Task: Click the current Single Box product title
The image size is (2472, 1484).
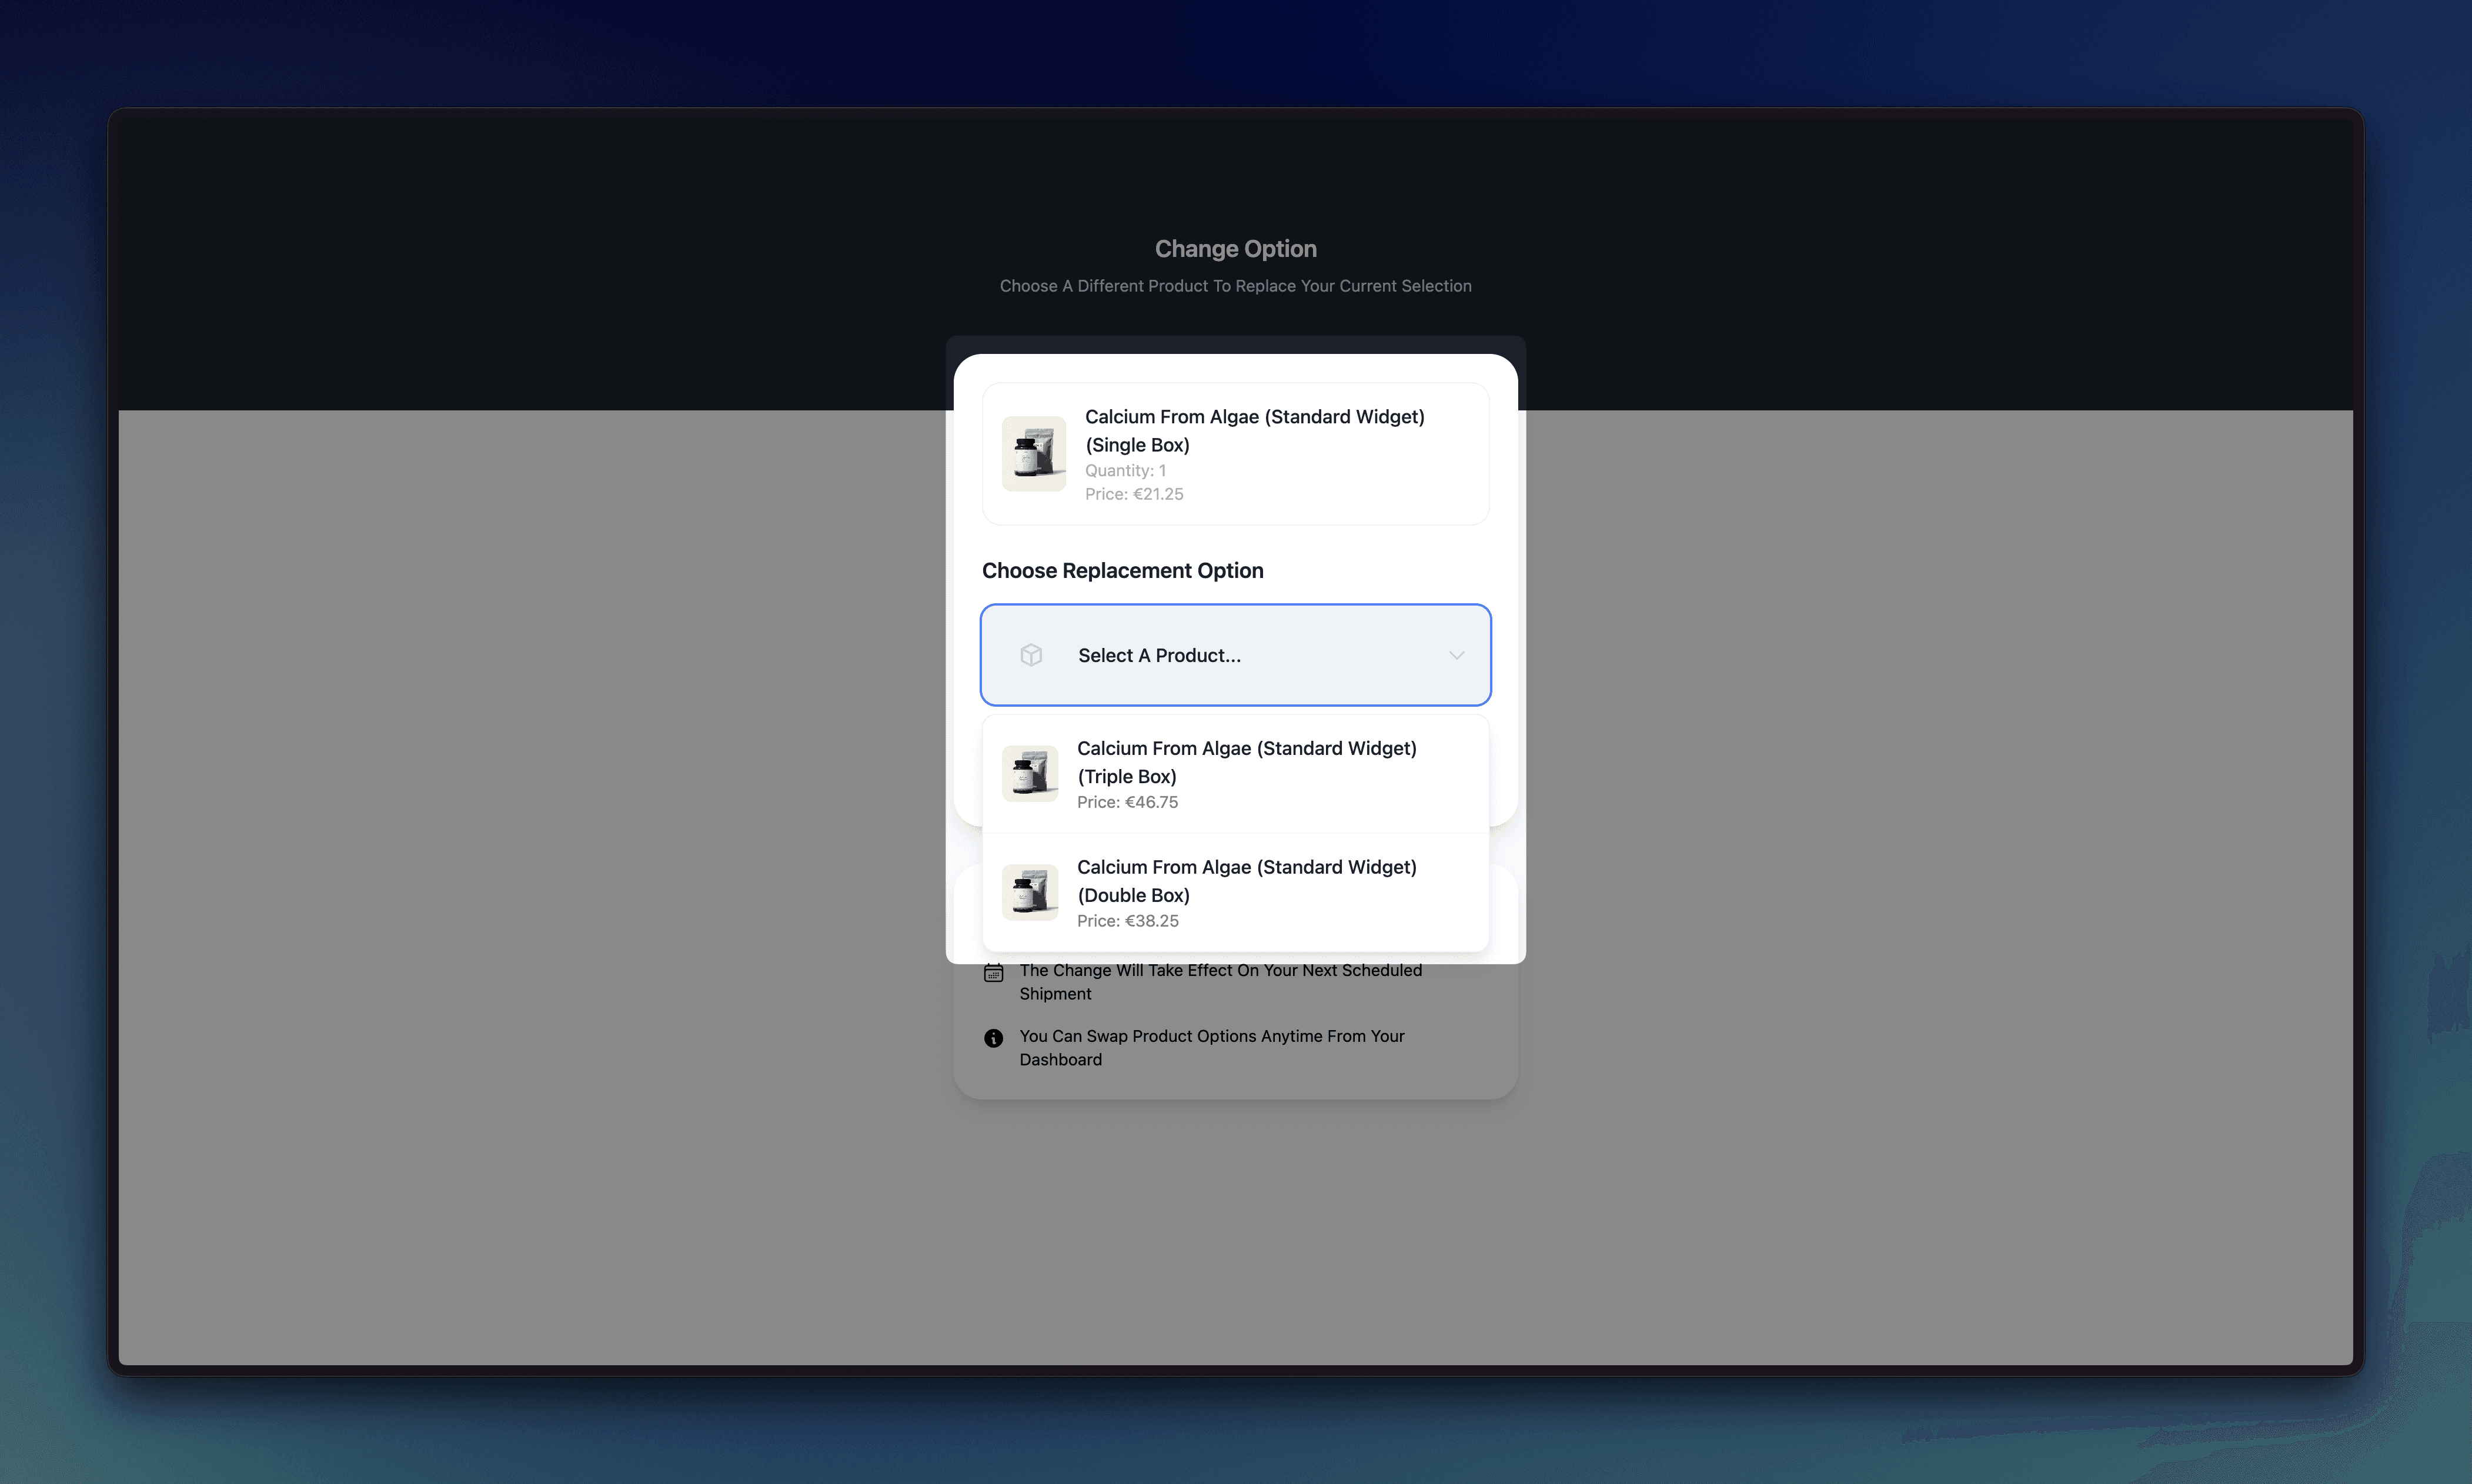Action: click(1254, 430)
